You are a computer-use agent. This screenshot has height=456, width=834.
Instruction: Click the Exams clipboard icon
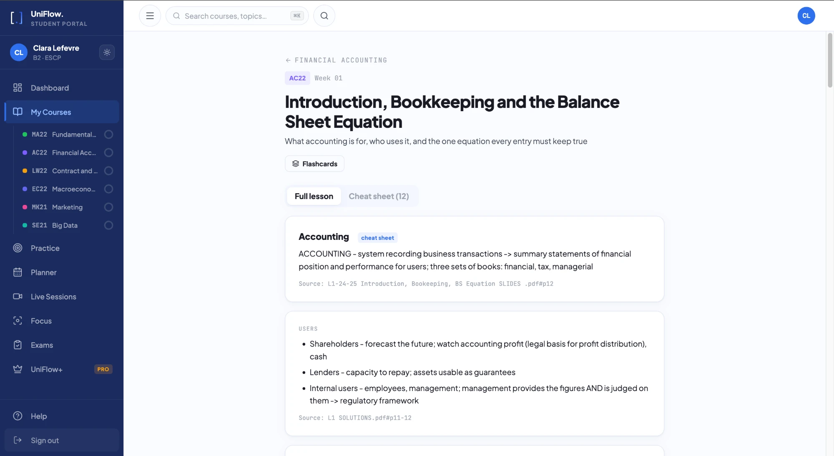coord(18,345)
